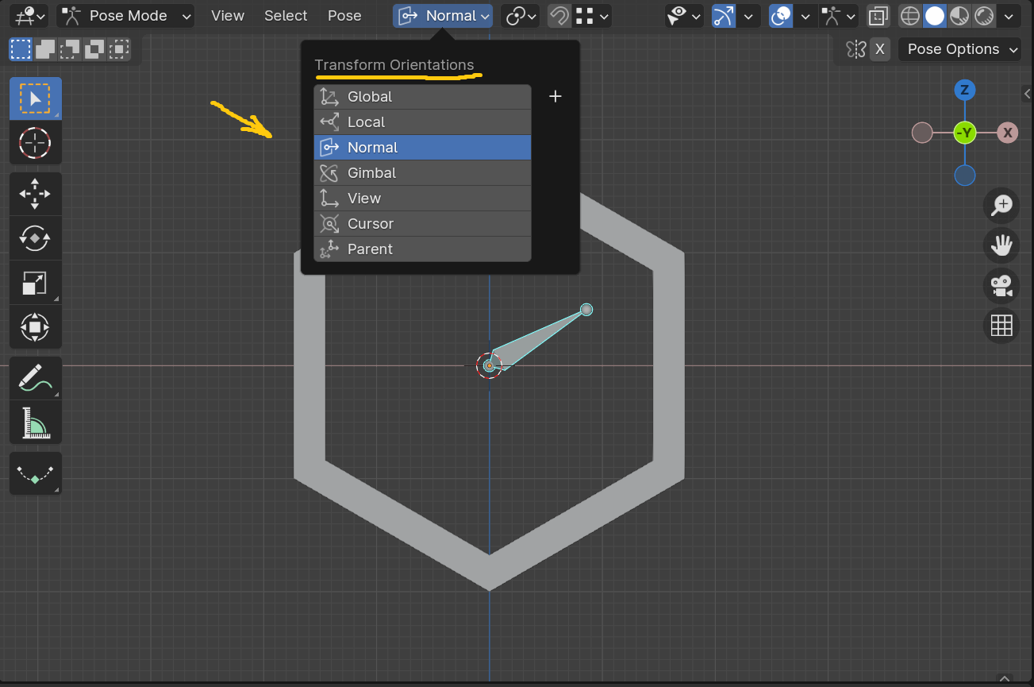Activate the Rotate tool
Viewport: 1034px width, 687px height.
coord(35,238)
